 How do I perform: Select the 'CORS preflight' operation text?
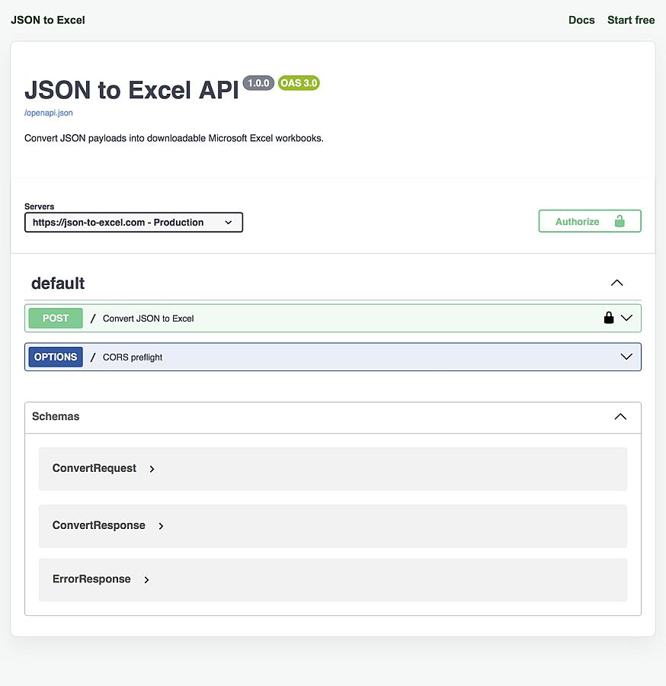click(133, 357)
